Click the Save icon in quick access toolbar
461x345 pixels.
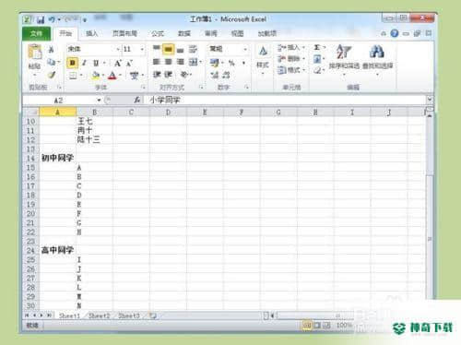[41, 20]
